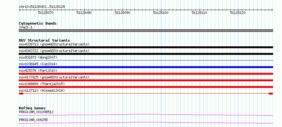The image size is (282, 127).
Task: Select the Cytogenetic Bands track title
Action: coord(38,23)
